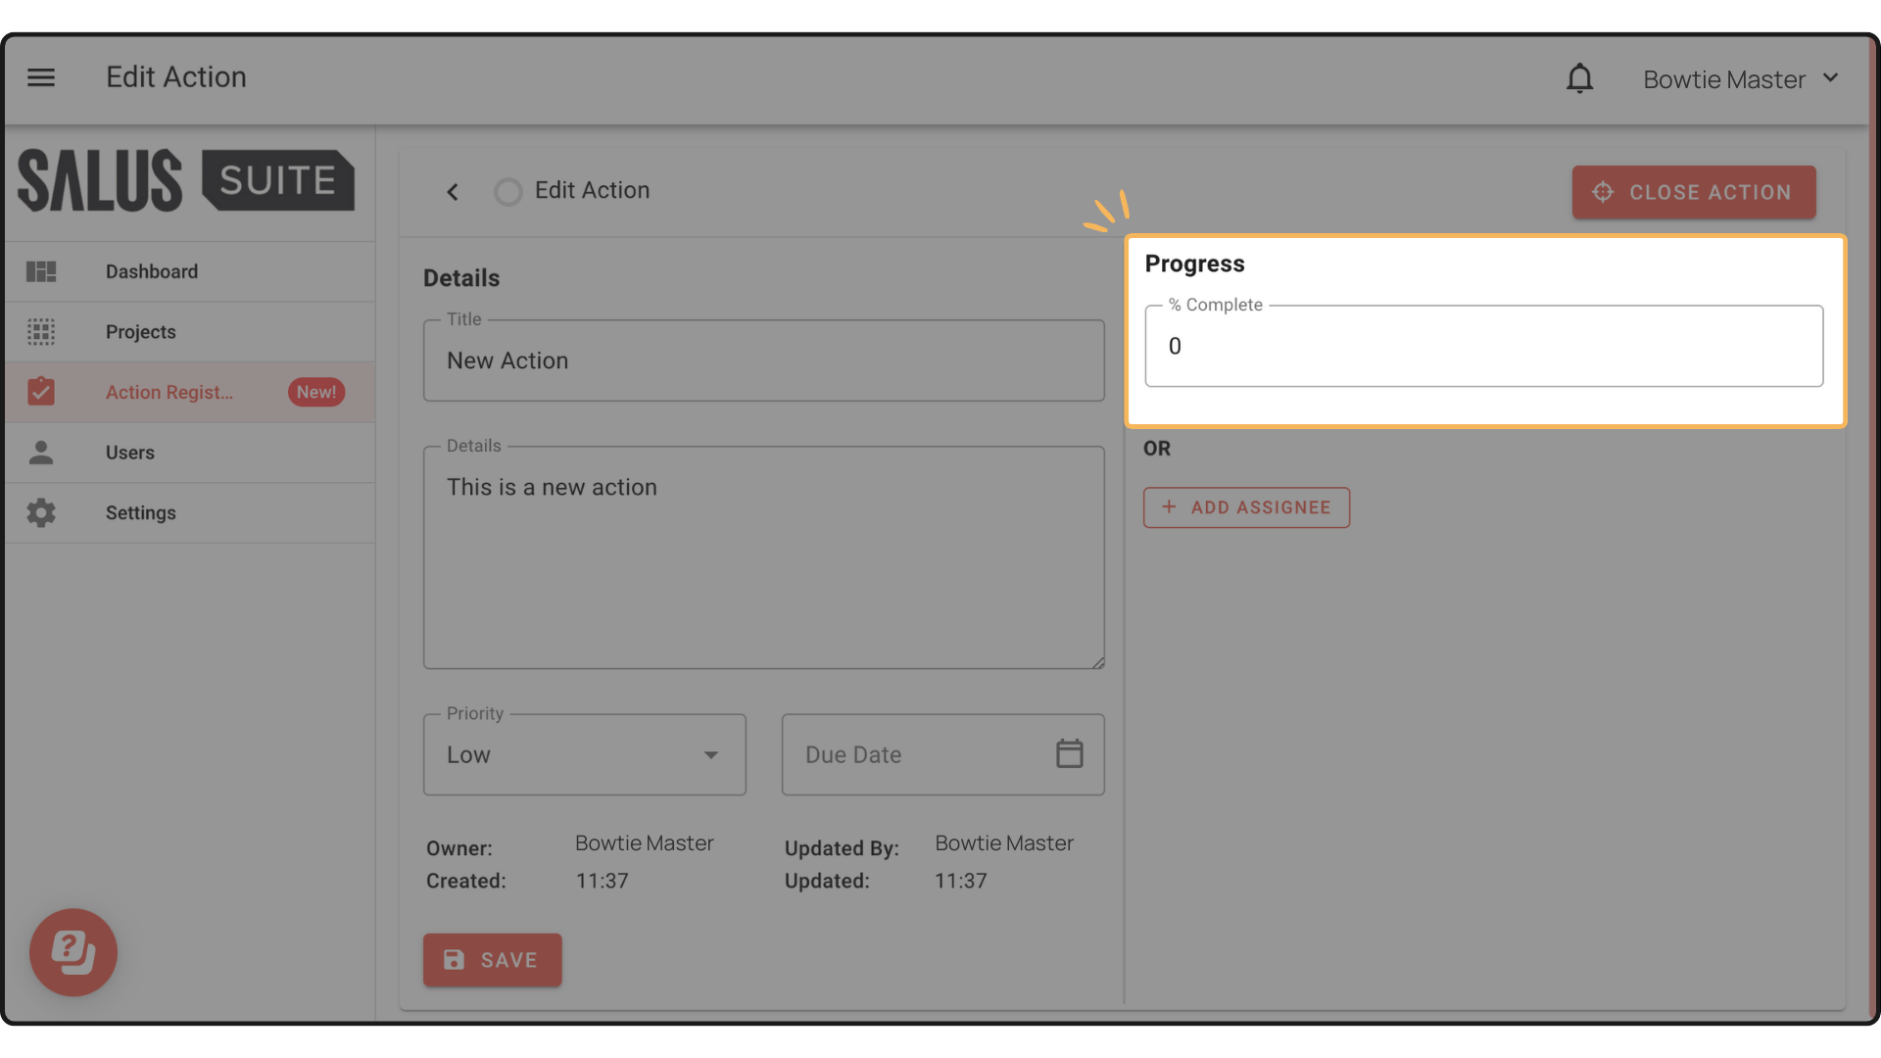Click the Projects sidebar icon
1881x1058 pixels.
(41, 332)
